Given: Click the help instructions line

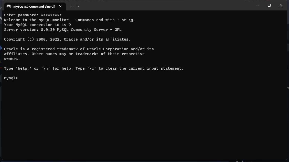Looking at the screenshot, I should [93, 68].
